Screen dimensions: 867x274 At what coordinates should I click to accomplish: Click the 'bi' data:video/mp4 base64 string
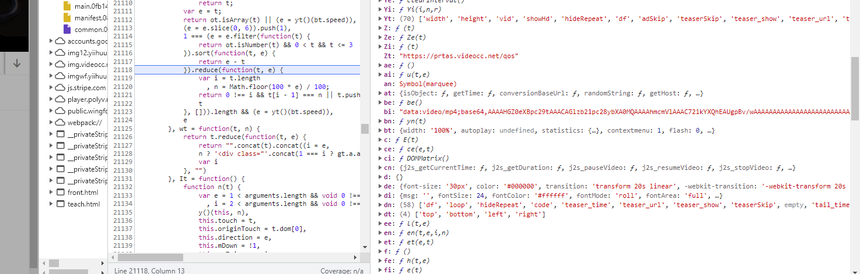(625, 112)
